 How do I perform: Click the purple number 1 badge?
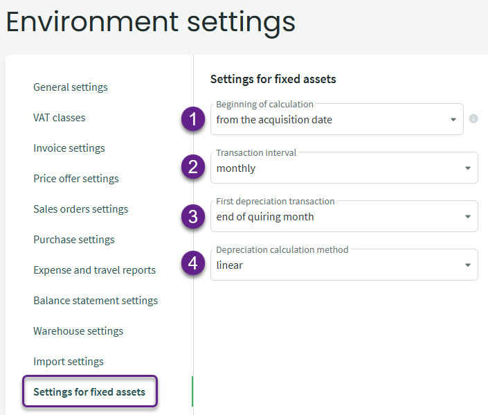[x=194, y=119]
